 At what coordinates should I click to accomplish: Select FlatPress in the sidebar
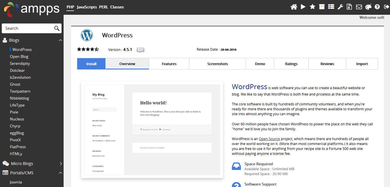click(18, 147)
